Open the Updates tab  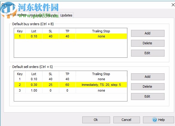[x=66, y=15]
